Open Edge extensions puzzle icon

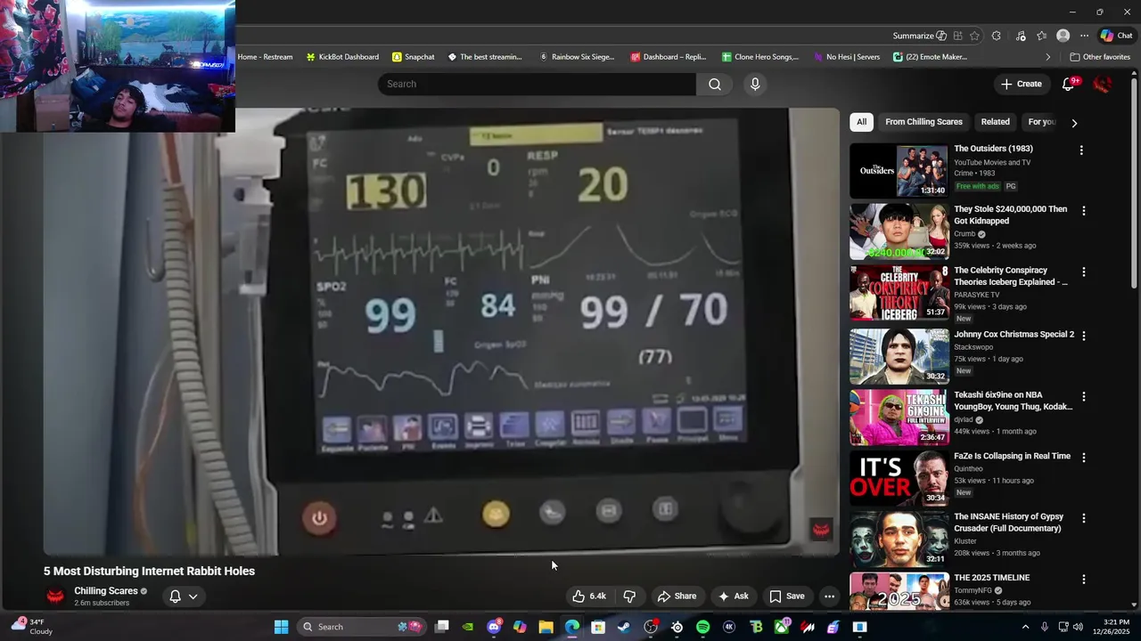996,36
